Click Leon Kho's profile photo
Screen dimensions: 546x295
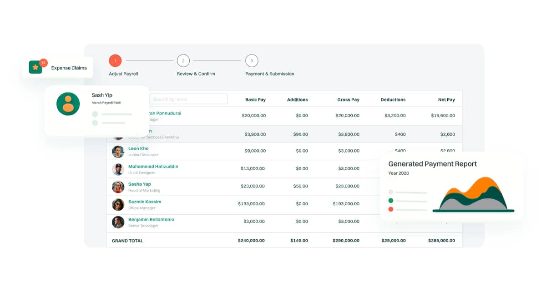(118, 151)
